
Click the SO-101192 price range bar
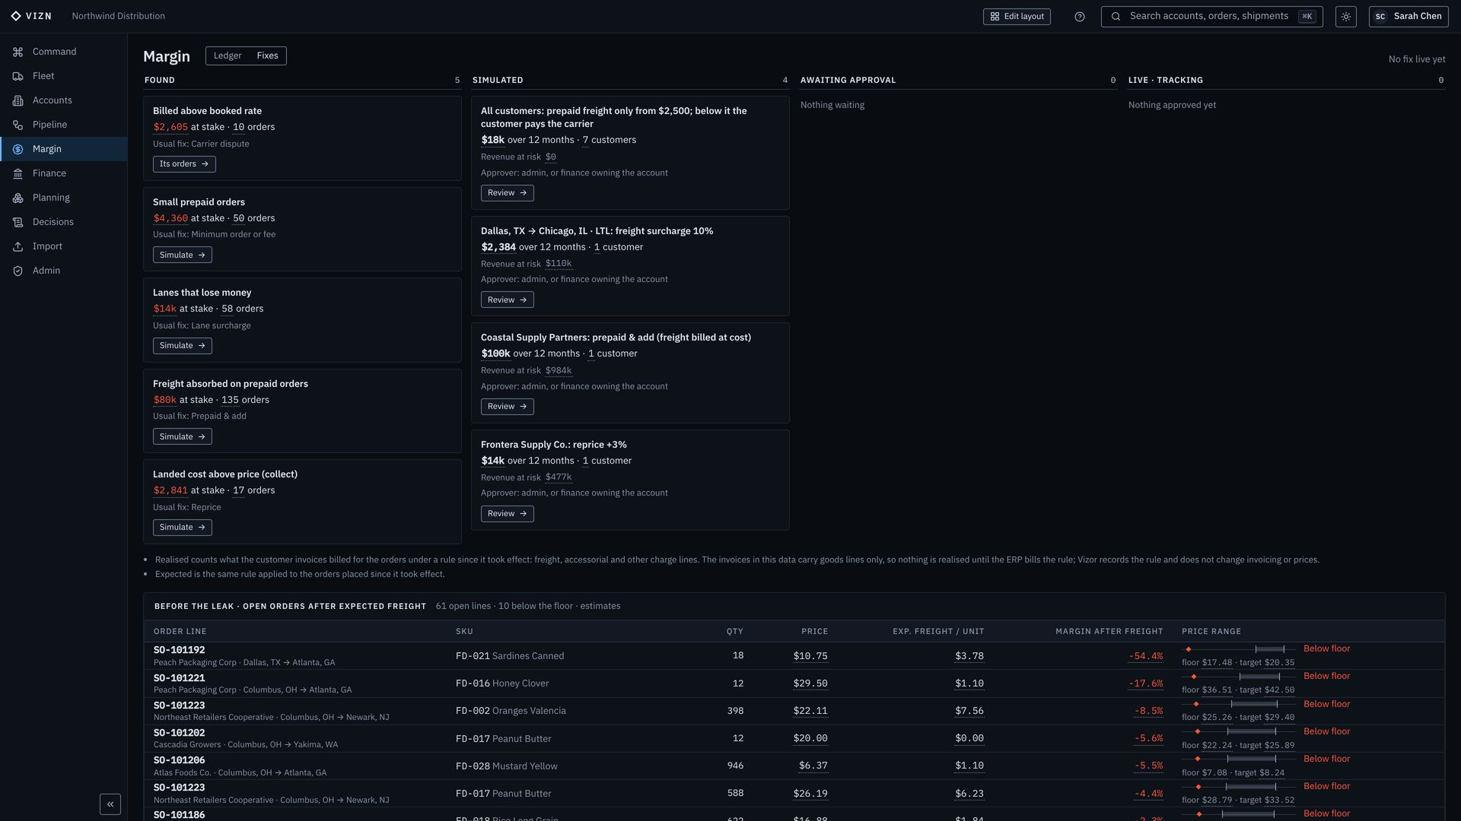[x=1238, y=649]
